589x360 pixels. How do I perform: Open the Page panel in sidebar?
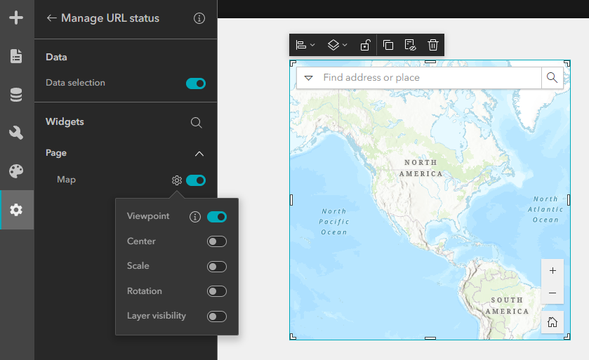(x=16, y=56)
